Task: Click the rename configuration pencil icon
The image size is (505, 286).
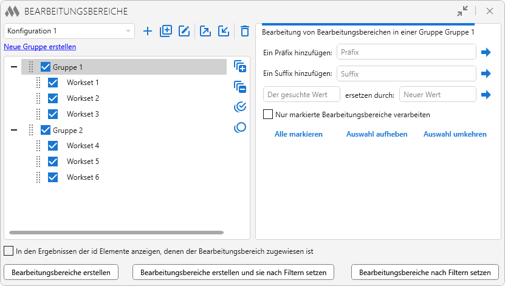Action: [x=184, y=31]
